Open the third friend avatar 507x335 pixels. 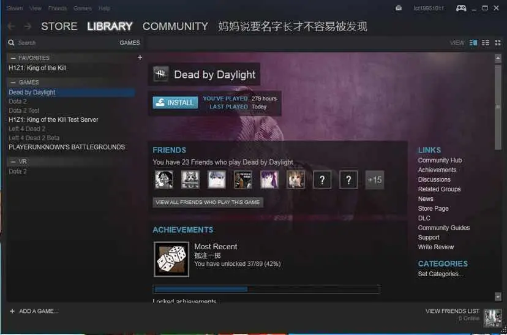tap(217, 179)
